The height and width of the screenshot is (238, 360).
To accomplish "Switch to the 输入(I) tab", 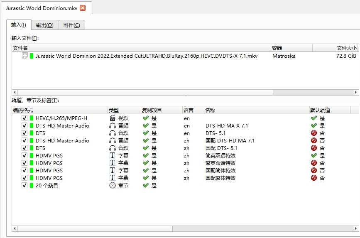I will click(x=19, y=25).
